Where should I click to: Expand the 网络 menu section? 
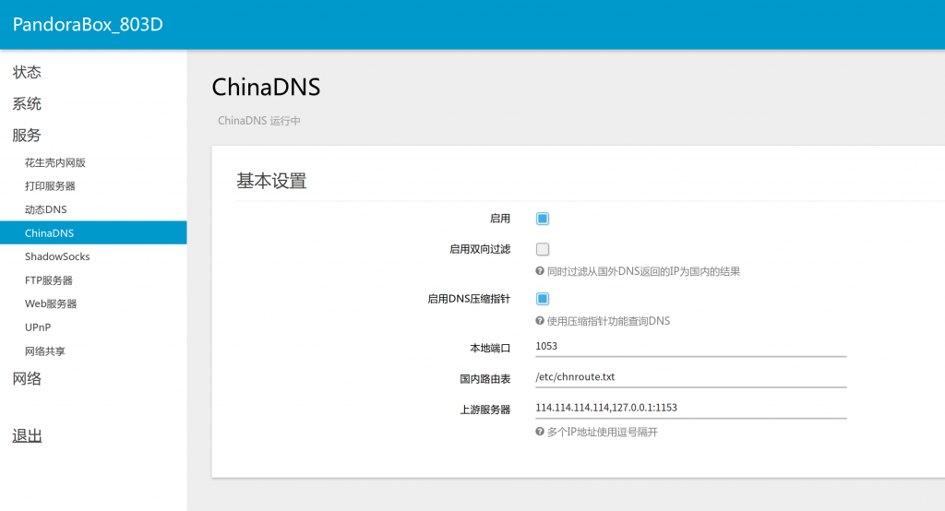(x=27, y=378)
